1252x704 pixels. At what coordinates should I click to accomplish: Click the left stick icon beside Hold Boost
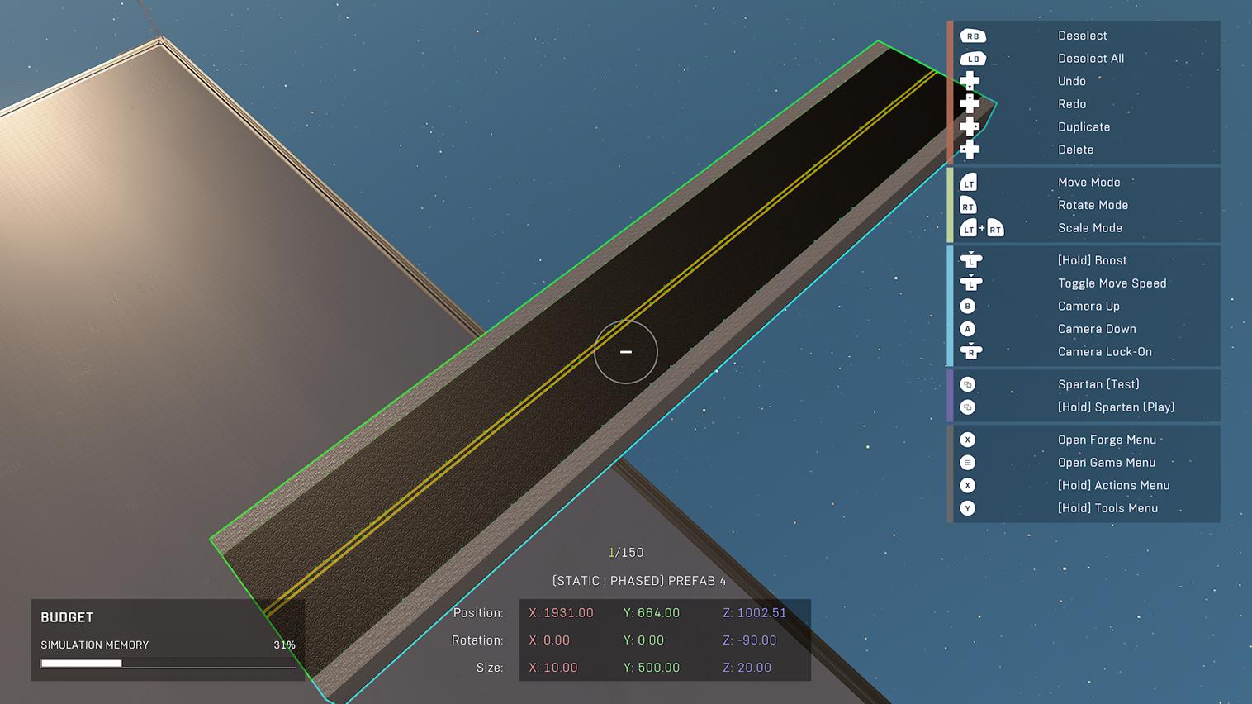point(971,260)
